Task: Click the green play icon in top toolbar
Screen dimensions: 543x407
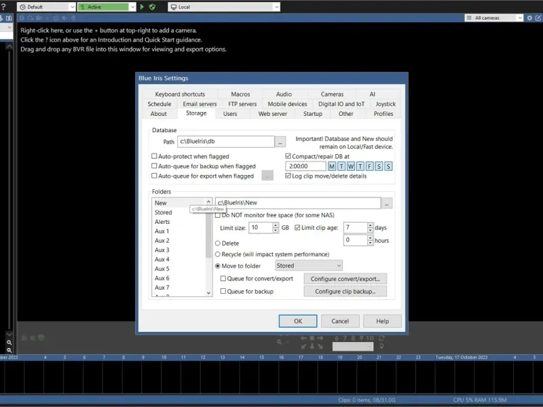Action: [x=142, y=7]
